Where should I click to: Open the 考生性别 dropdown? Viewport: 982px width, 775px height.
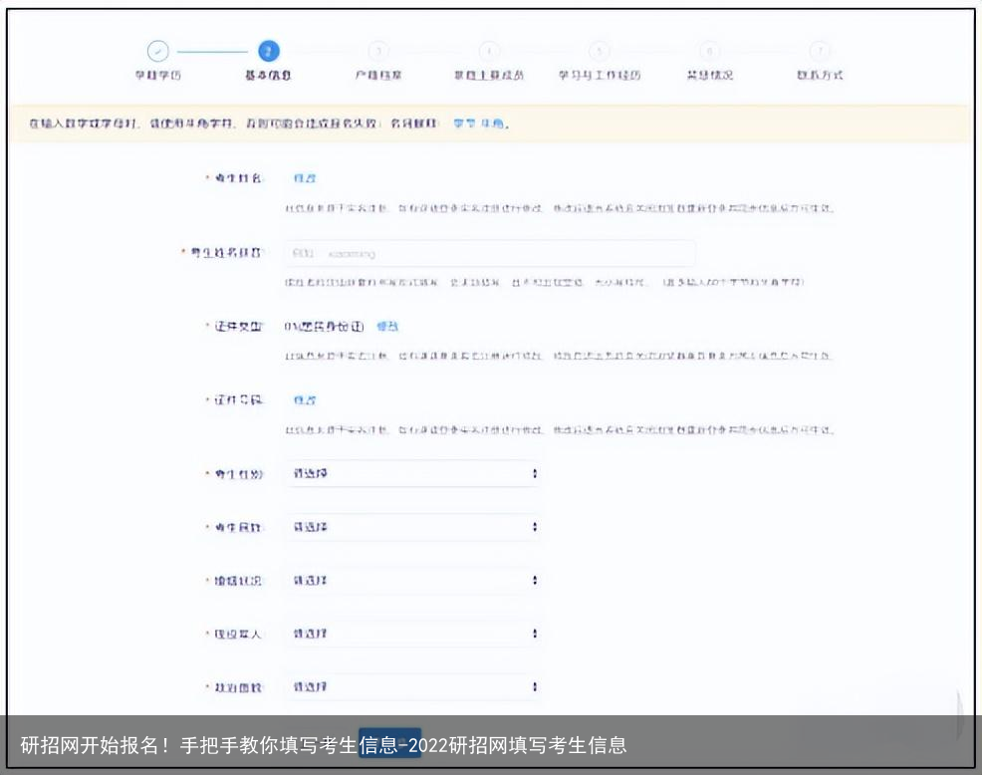413,473
